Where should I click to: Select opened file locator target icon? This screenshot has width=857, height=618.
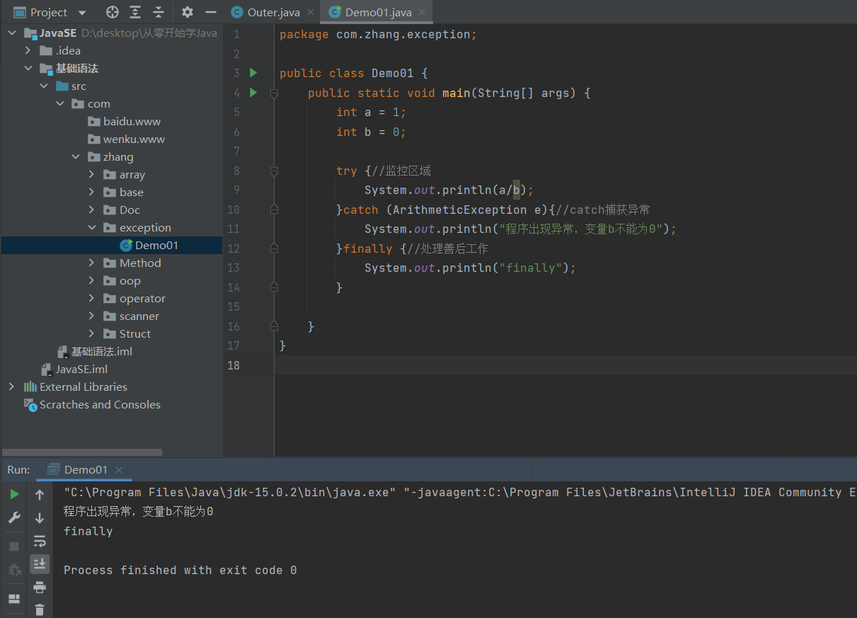112,12
